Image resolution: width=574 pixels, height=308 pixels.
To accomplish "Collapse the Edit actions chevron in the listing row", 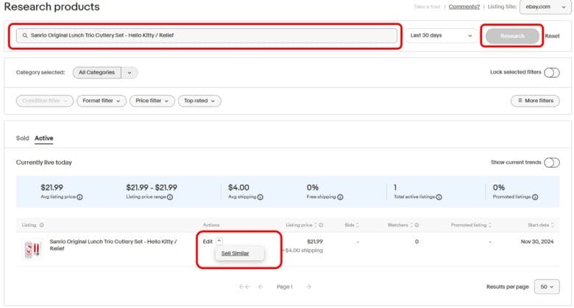I will 219,241.
